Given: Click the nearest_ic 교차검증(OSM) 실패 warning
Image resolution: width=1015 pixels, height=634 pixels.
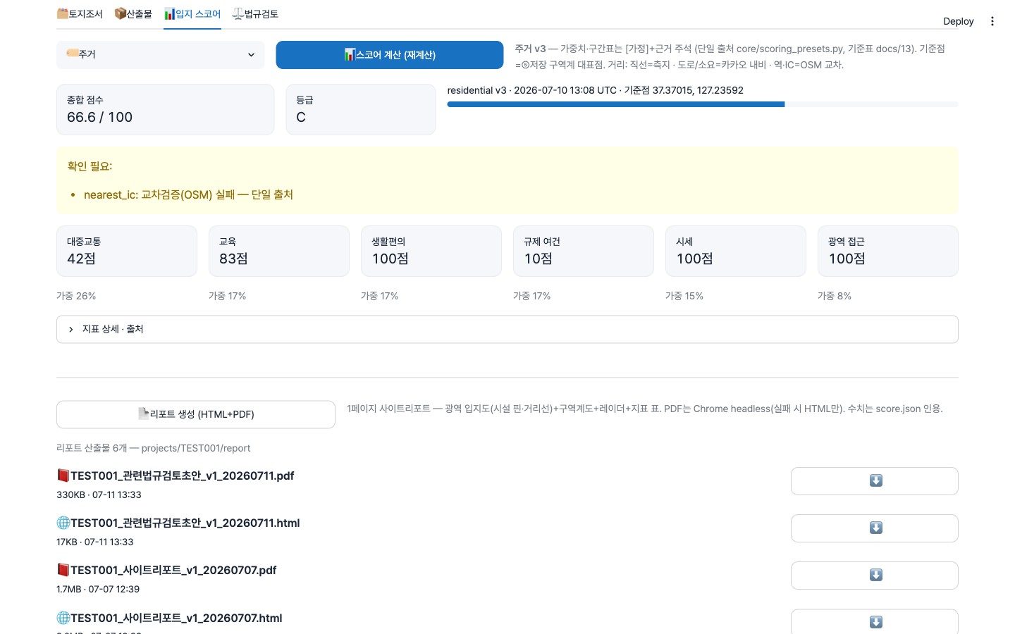Looking at the screenshot, I should (x=188, y=194).
